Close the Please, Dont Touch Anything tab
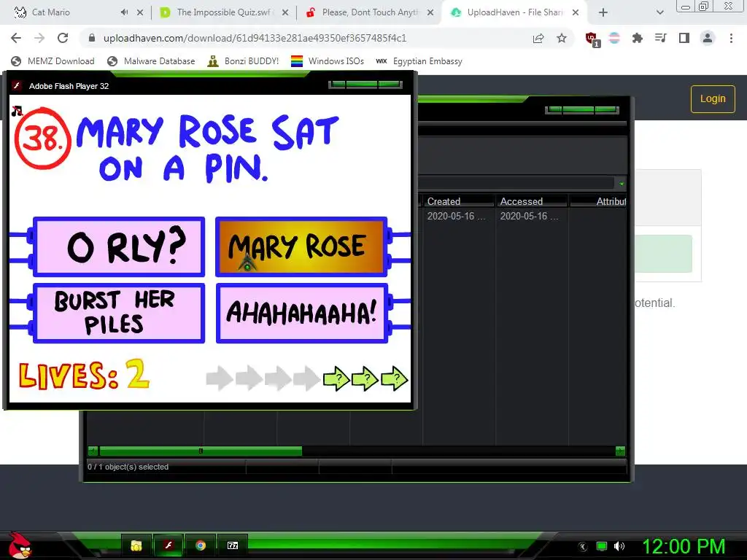 [430, 13]
